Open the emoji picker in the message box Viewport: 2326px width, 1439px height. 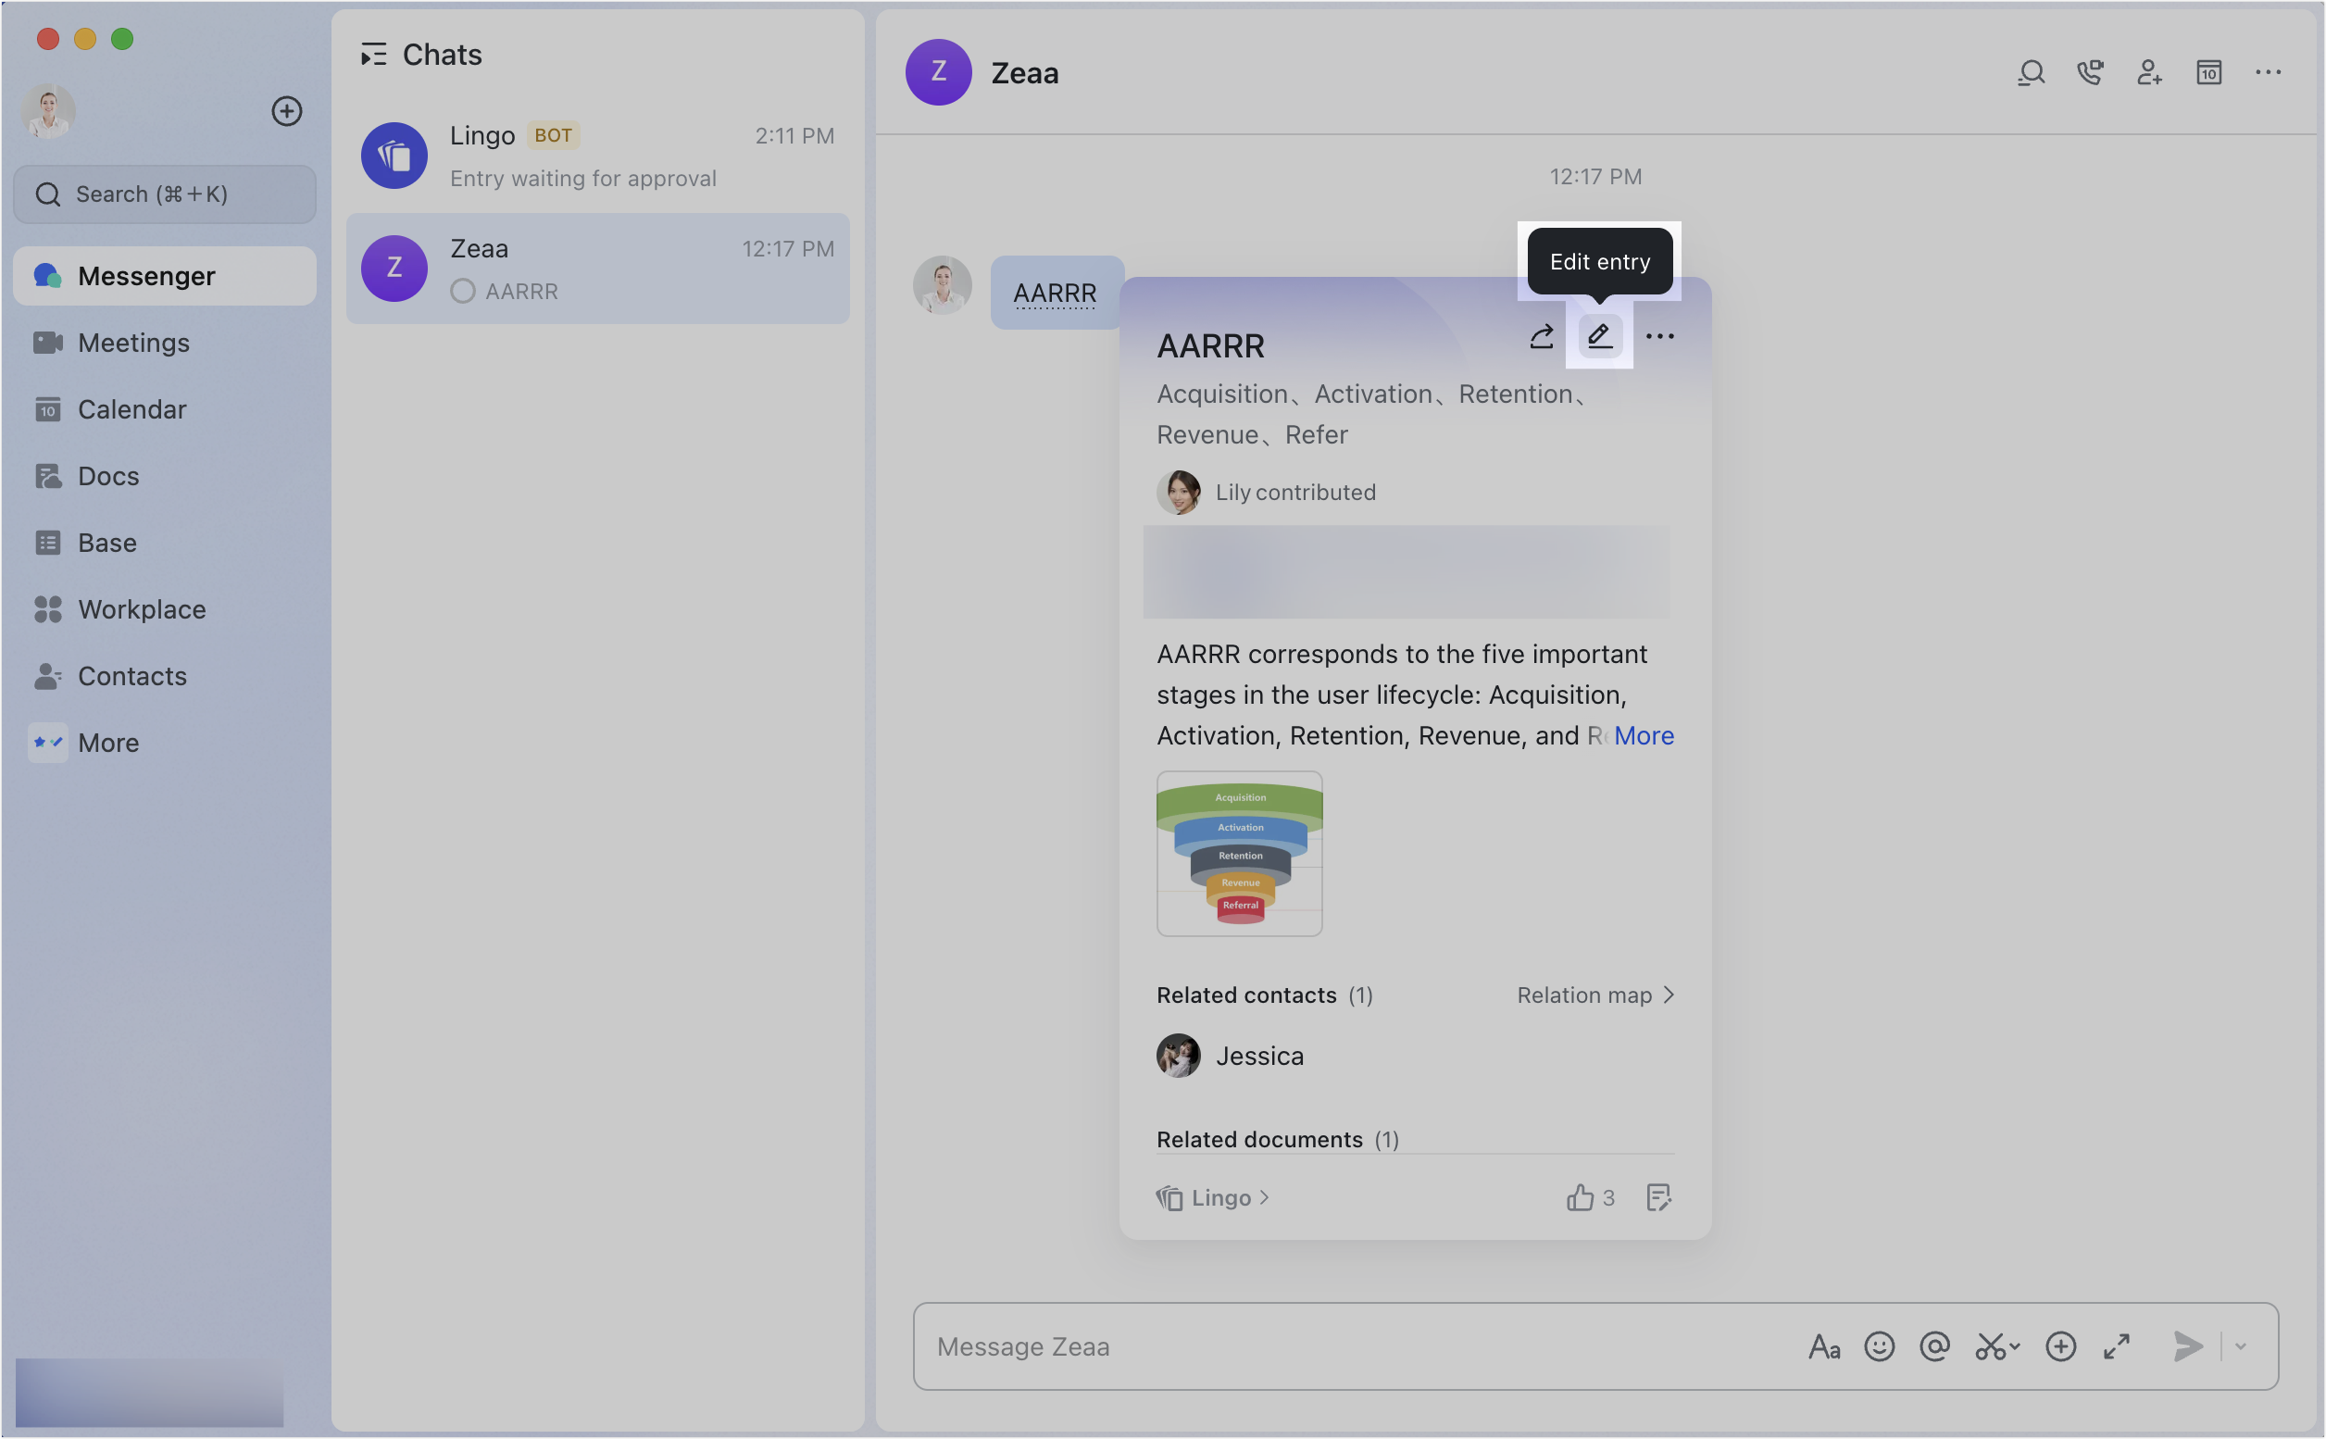point(1880,1346)
